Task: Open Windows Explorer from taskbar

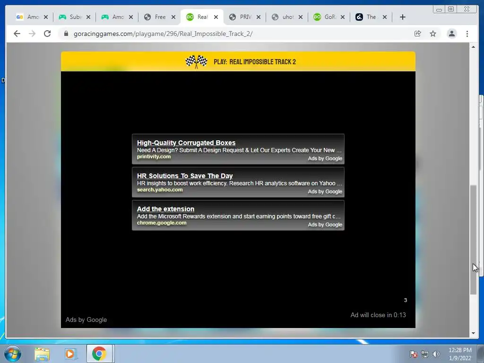Action: 42,354
